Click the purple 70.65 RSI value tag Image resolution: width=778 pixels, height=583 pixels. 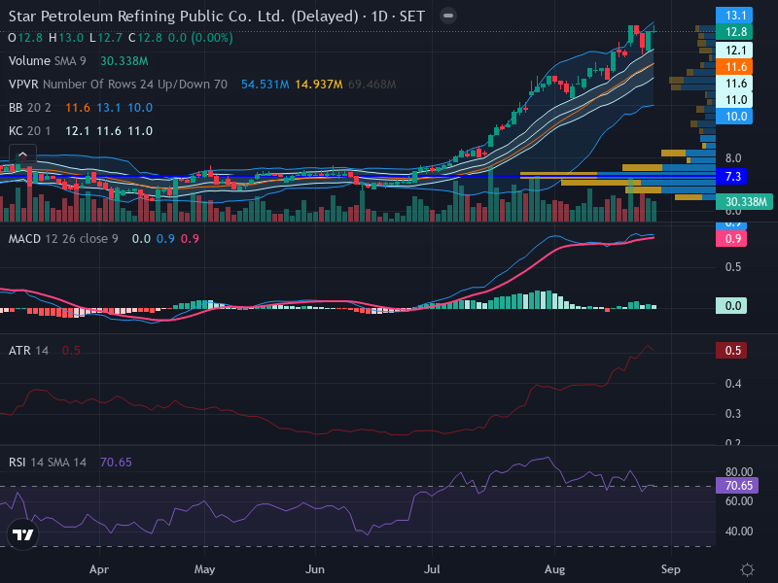coord(737,485)
